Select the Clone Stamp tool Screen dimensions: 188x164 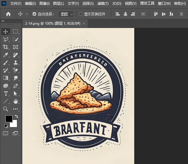pyautogui.click(x=15, y=63)
